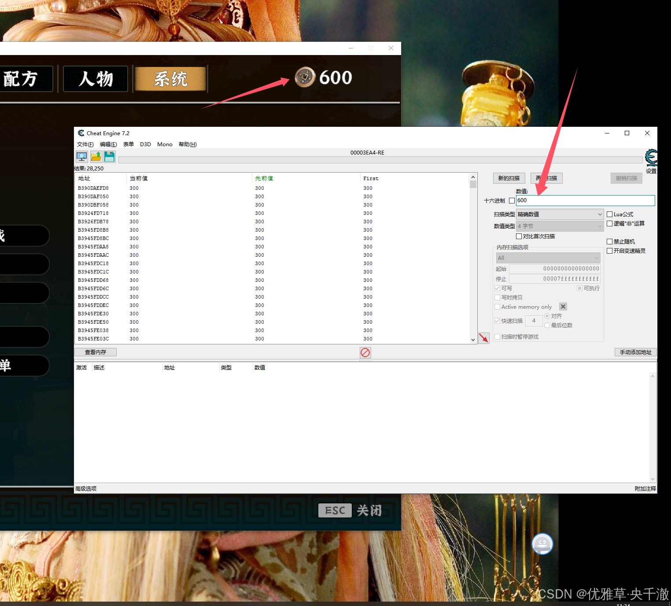This screenshot has width=671, height=606.
Task: Click the scan progress bar
Action: pyautogui.click(x=380, y=160)
